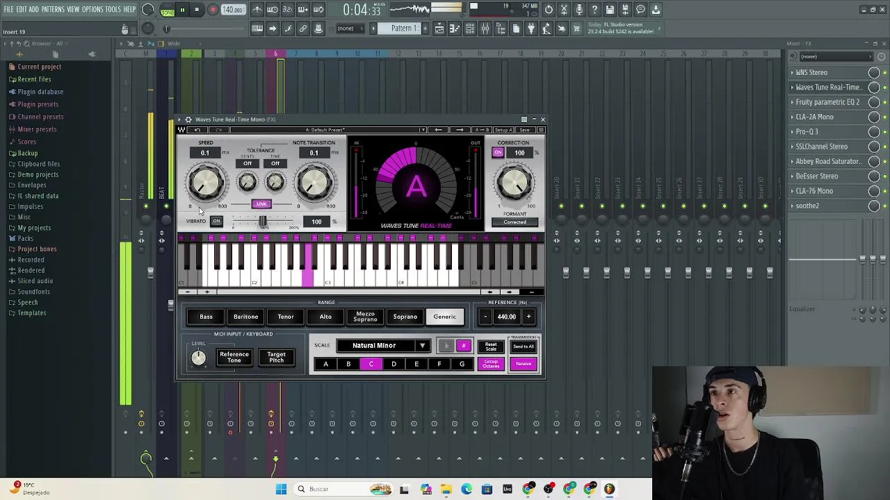Select root note C in scale
Image resolution: width=890 pixels, height=500 pixels.
pos(371,364)
